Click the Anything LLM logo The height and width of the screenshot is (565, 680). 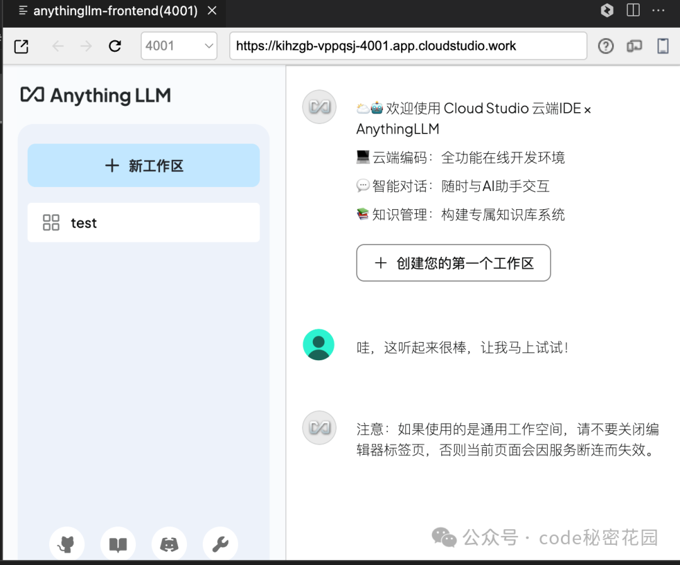(x=96, y=96)
